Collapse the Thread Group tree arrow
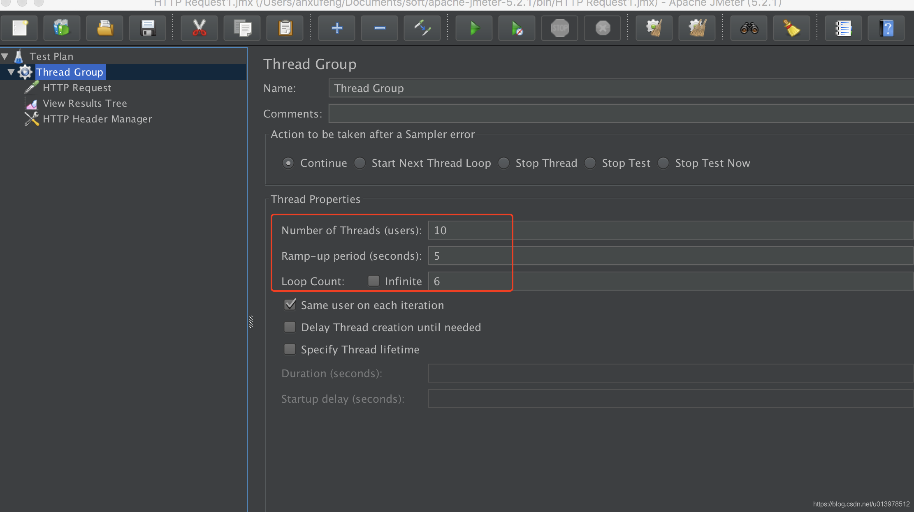The height and width of the screenshot is (512, 914). pyautogui.click(x=11, y=72)
